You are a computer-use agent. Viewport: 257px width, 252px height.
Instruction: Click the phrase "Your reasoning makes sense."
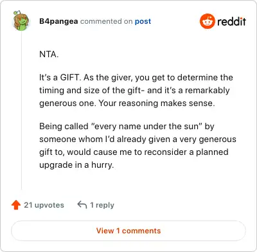coord(157,104)
